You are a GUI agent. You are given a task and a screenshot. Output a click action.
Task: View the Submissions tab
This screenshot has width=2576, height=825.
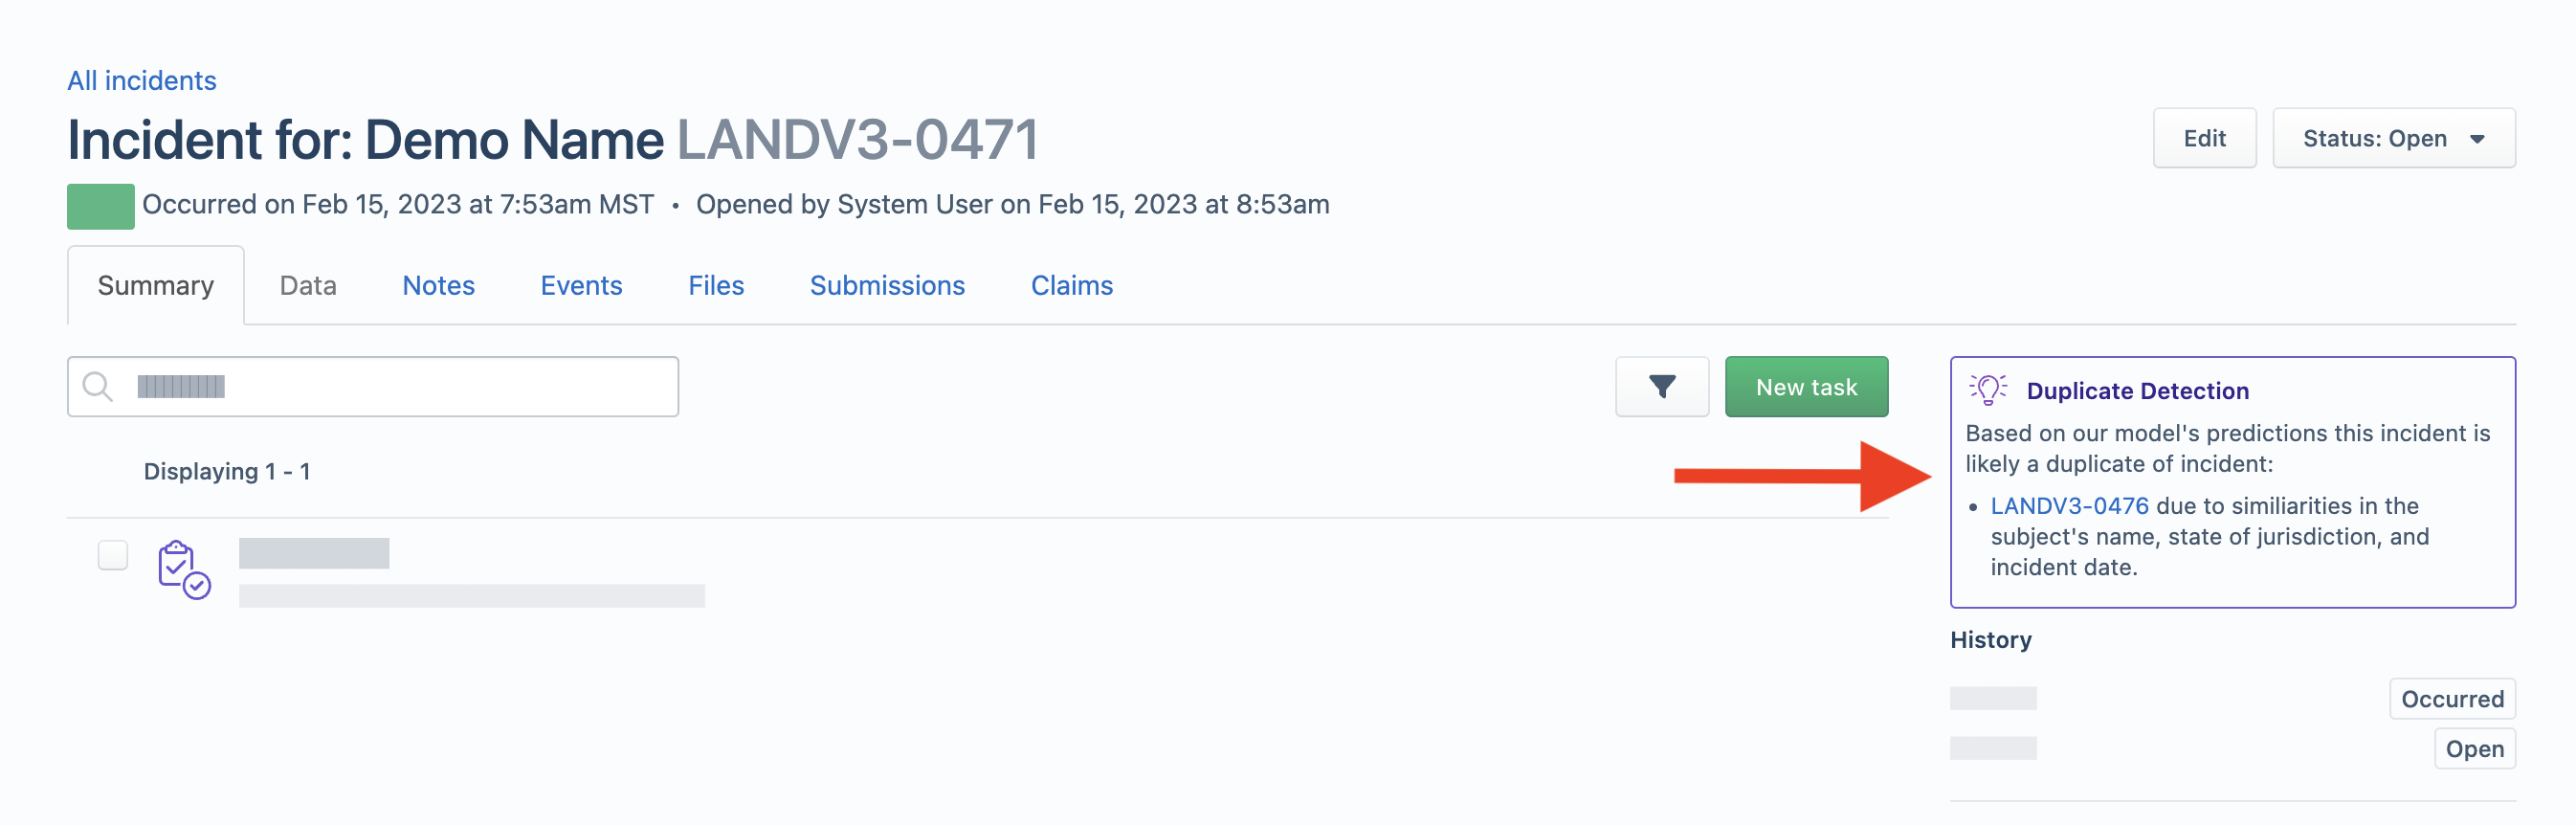(x=887, y=285)
